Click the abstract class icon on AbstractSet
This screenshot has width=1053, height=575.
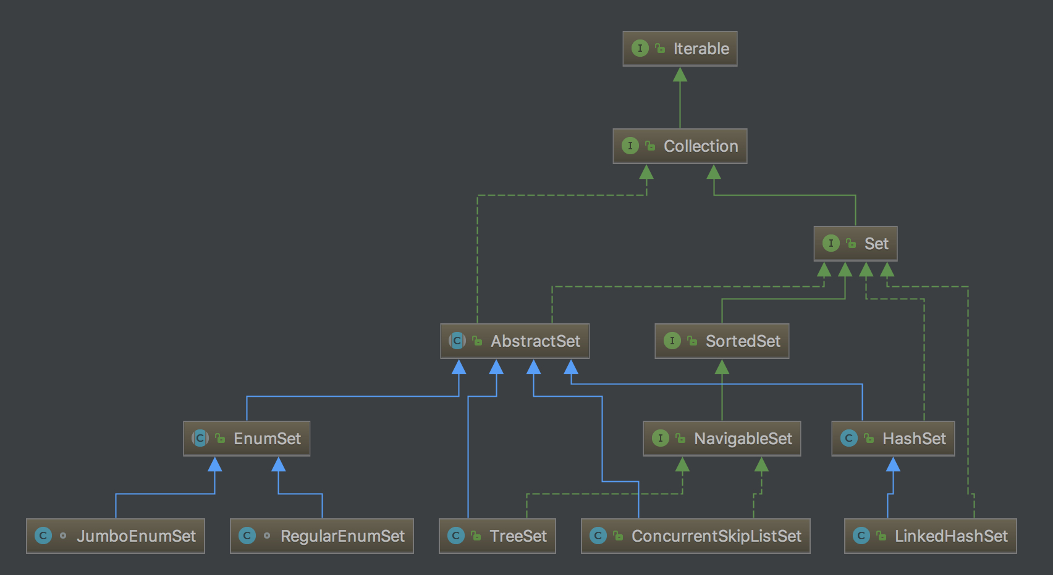pos(457,341)
